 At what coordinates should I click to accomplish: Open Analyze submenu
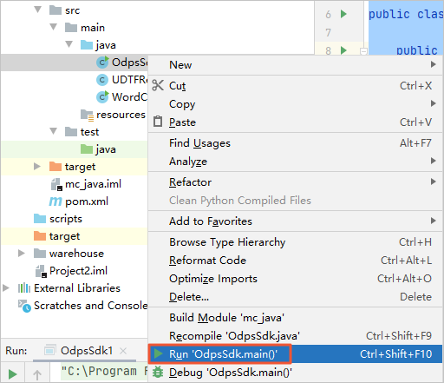(x=296, y=162)
